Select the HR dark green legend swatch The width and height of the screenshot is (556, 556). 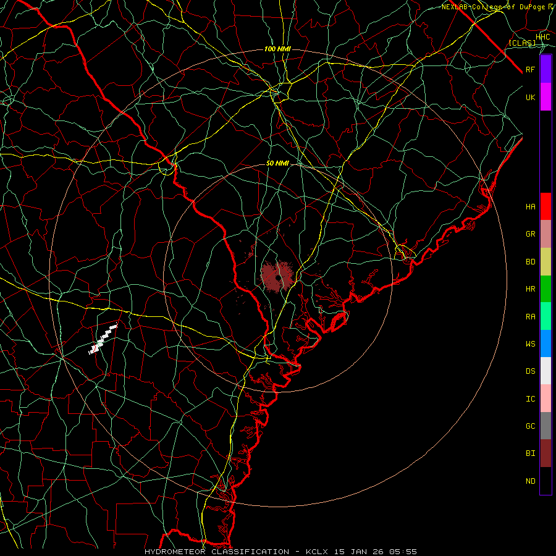point(545,289)
